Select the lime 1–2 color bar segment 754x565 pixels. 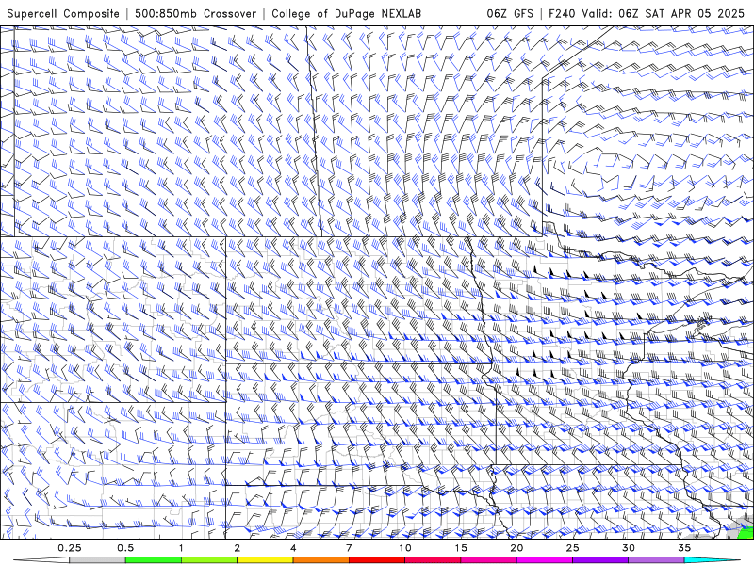pyautogui.click(x=209, y=560)
